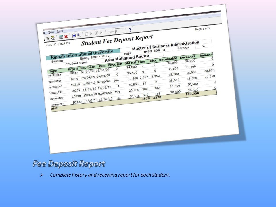
Task: Click receivable value 35,518
Action: (174, 80)
